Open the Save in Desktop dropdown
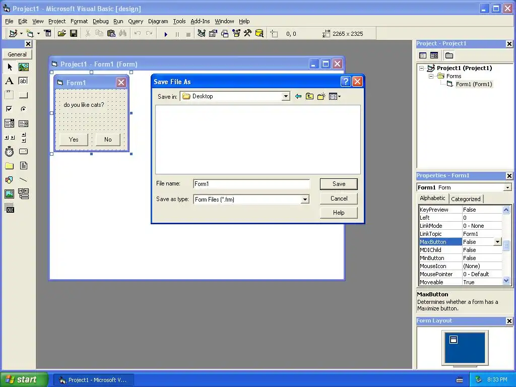516x387 pixels. [286, 96]
